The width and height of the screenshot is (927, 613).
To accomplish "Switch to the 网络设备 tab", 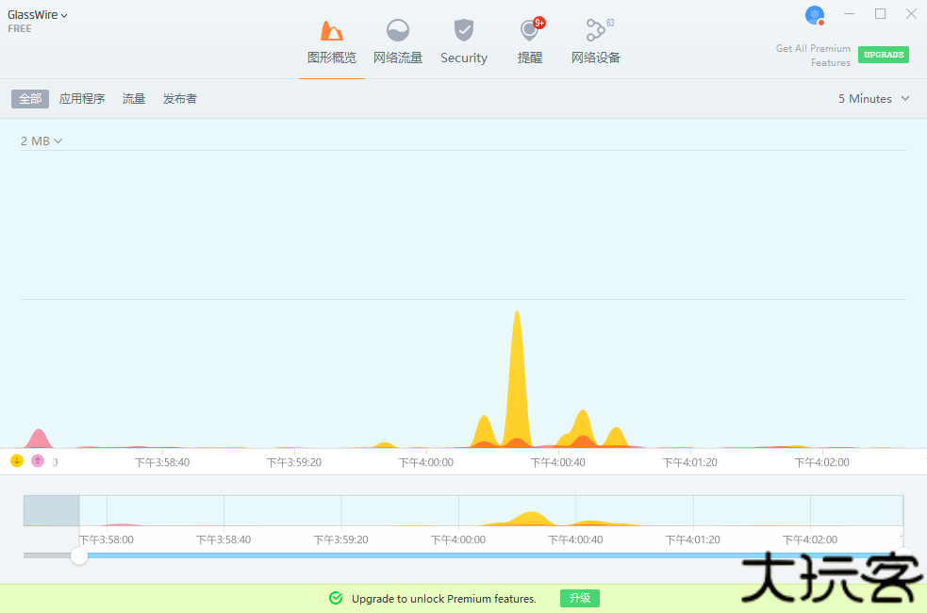I will (596, 42).
